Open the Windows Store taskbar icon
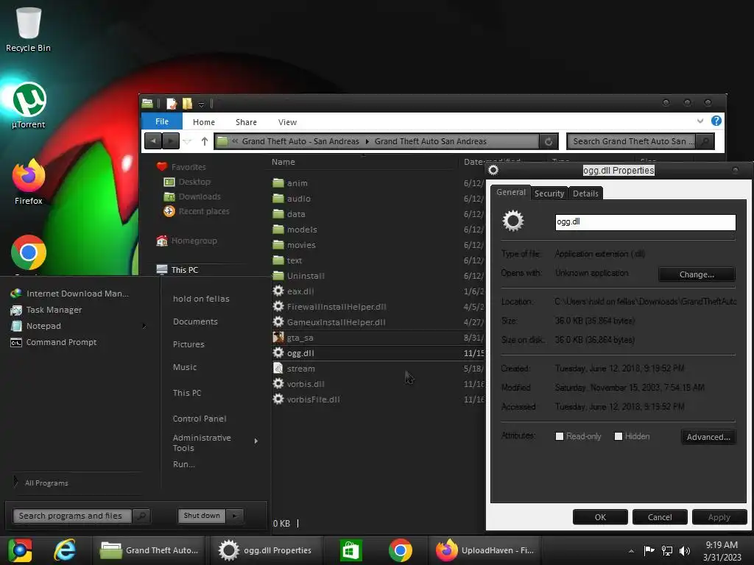The width and height of the screenshot is (754, 565). (350, 550)
